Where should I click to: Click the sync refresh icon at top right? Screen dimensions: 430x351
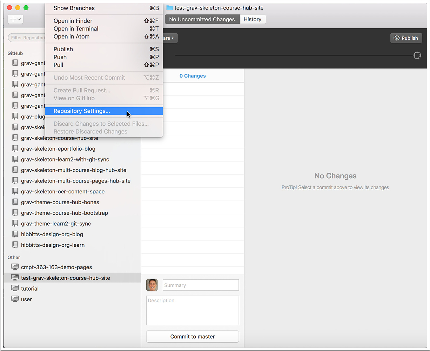417,55
